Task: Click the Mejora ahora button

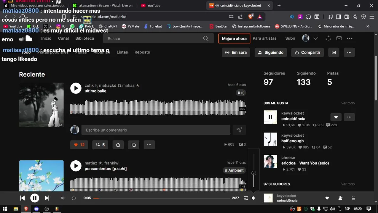Action: pyautogui.click(x=234, y=38)
